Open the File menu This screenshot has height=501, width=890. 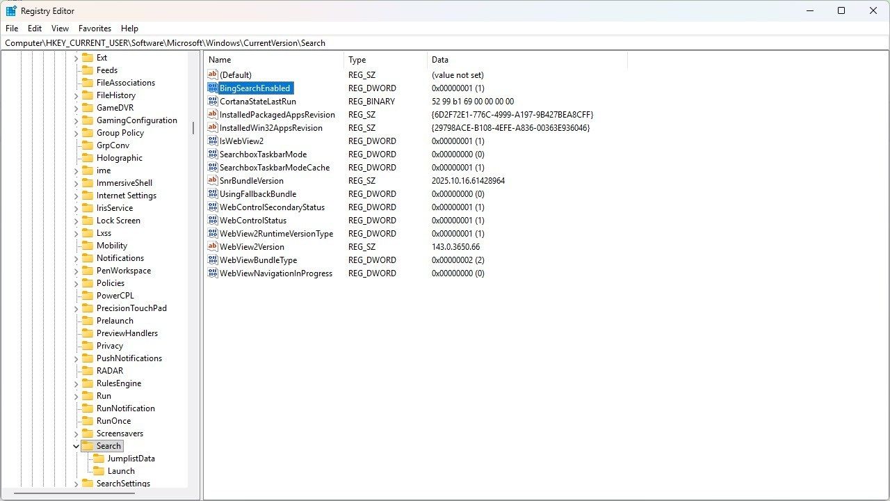pyautogui.click(x=12, y=29)
